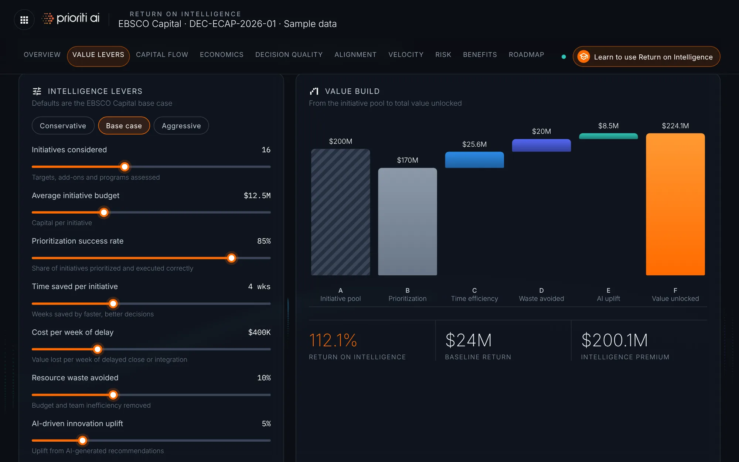739x462 pixels.
Task: Click the Value Build chart icon
Action: [x=314, y=91]
